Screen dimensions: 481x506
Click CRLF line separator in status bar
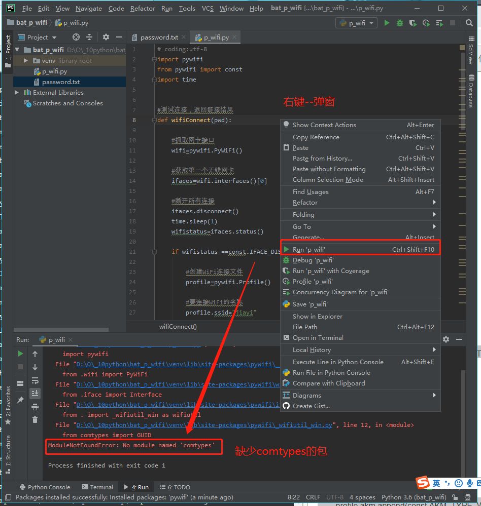pyautogui.click(x=313, y=497)
